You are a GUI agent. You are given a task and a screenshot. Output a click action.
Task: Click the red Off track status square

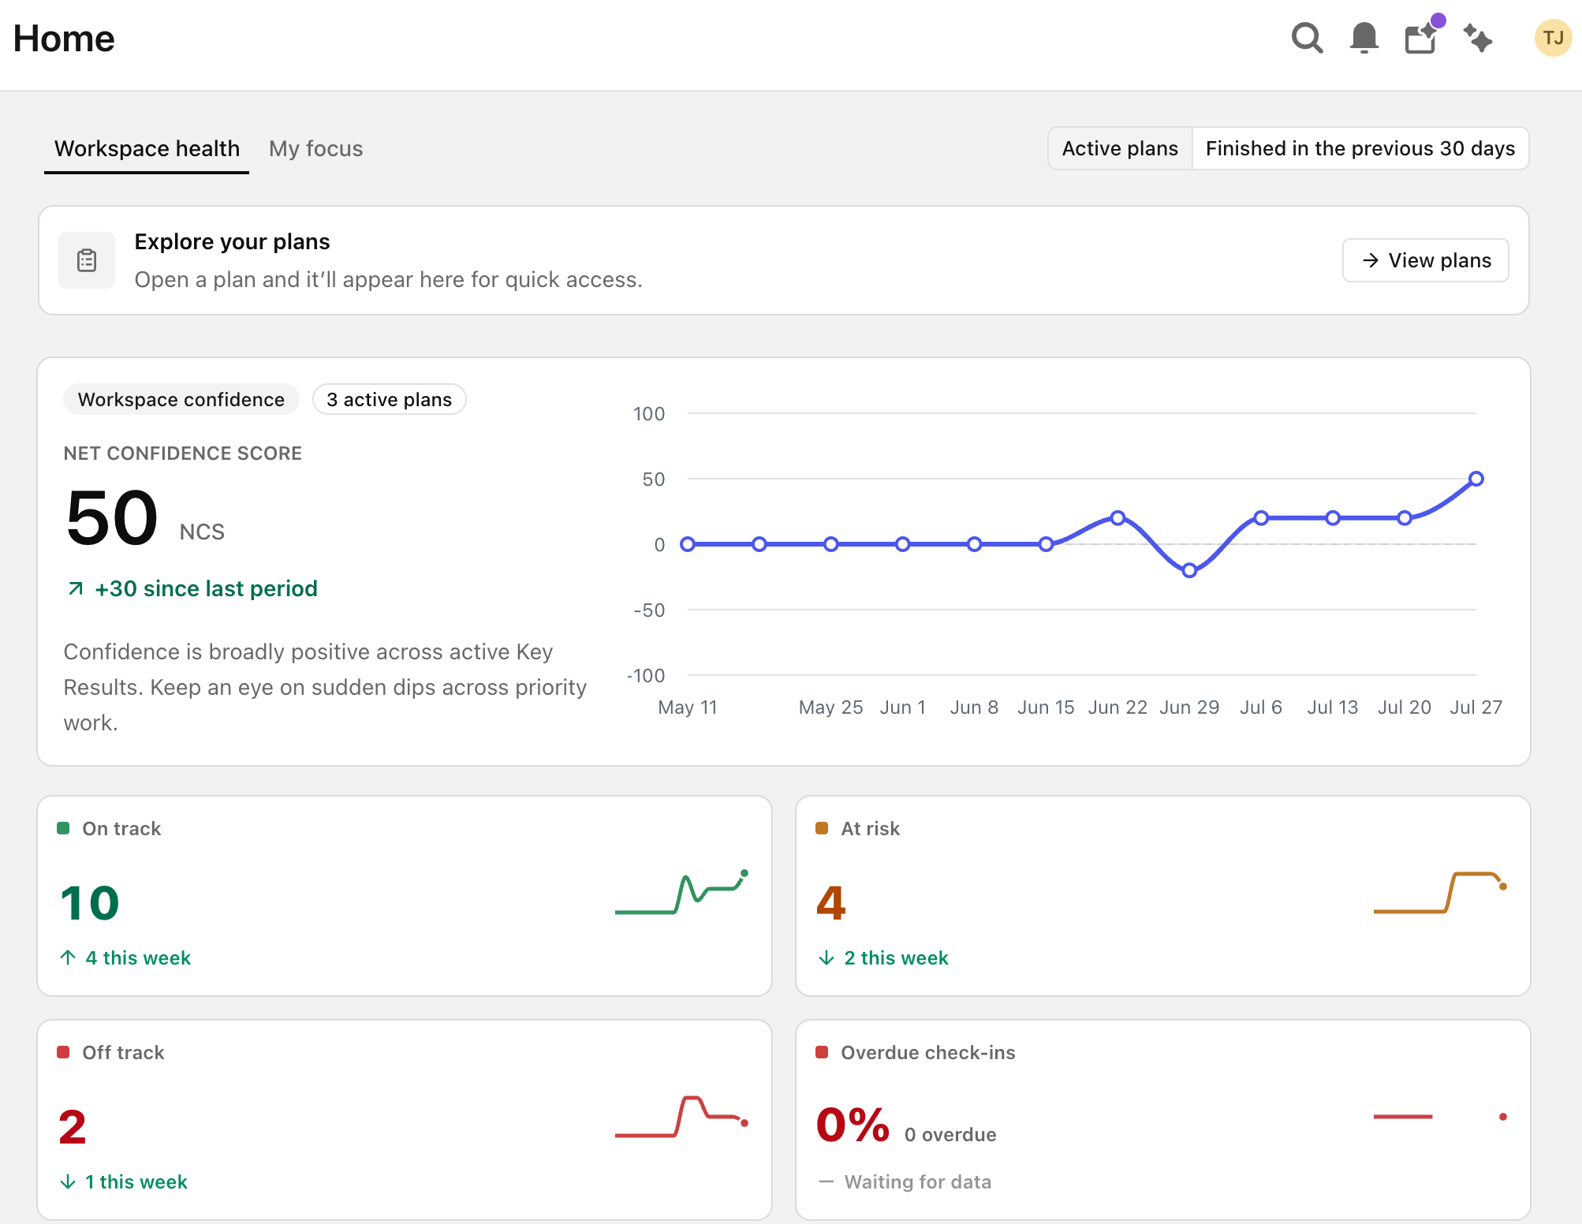click(x=63, y=1052)
